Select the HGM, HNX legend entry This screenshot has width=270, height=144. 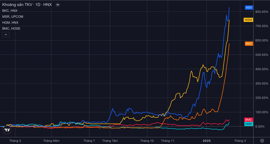pyautogui.click(x=10, y=23)
